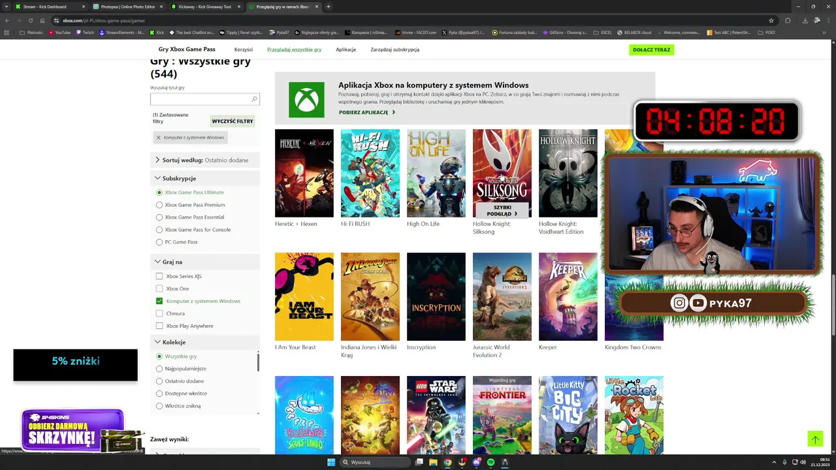
Task: Open Hi-Fi RUSH game title link
Action: pyautogui.click(x=355, y=224)
